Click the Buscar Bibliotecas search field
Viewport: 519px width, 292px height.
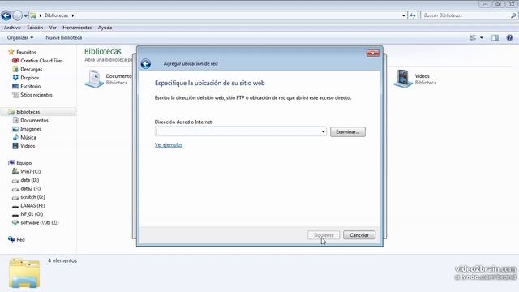465,15
